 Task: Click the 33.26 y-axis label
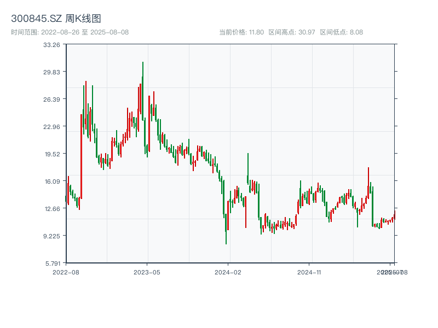tap(52, 45)
